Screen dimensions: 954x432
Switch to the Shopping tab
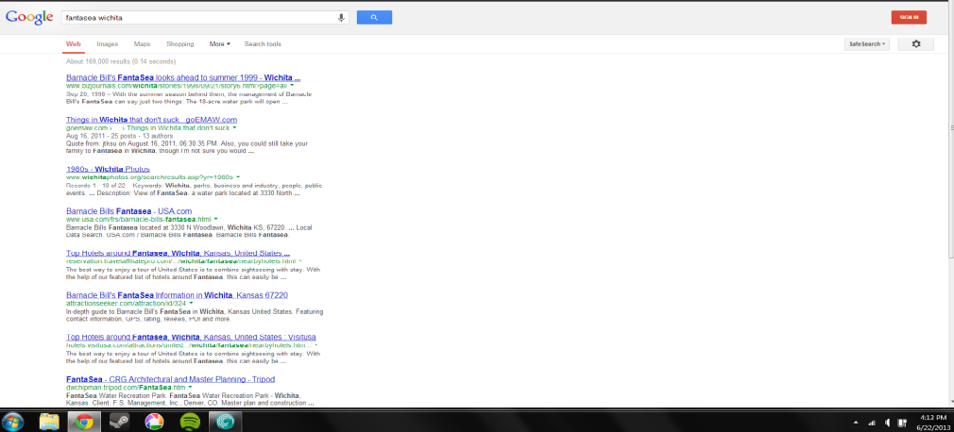(180, 44)
